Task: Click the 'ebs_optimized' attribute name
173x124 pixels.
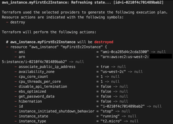Action: [32, 92]
